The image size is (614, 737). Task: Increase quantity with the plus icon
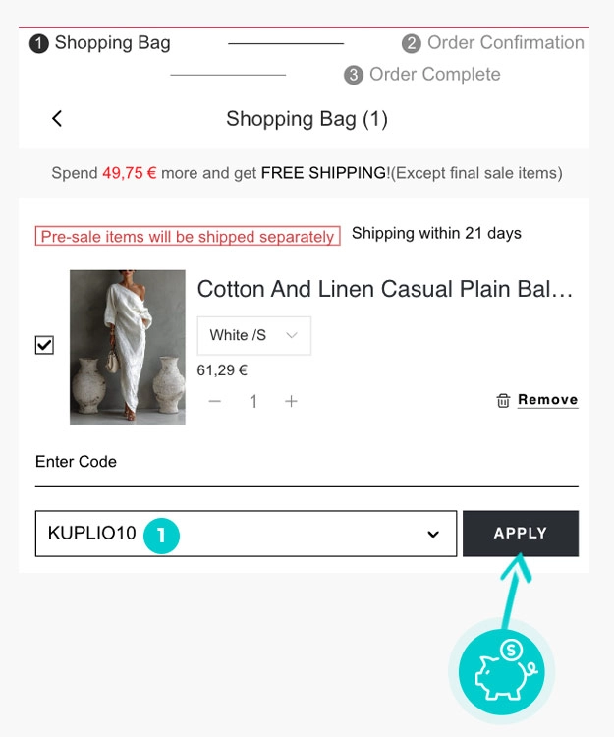click(x=291, y=401)
